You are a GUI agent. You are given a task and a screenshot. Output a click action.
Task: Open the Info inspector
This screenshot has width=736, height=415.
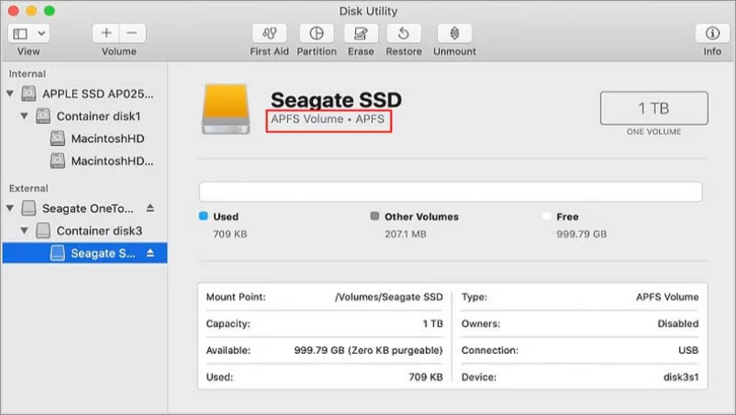[x=712, y=33]
